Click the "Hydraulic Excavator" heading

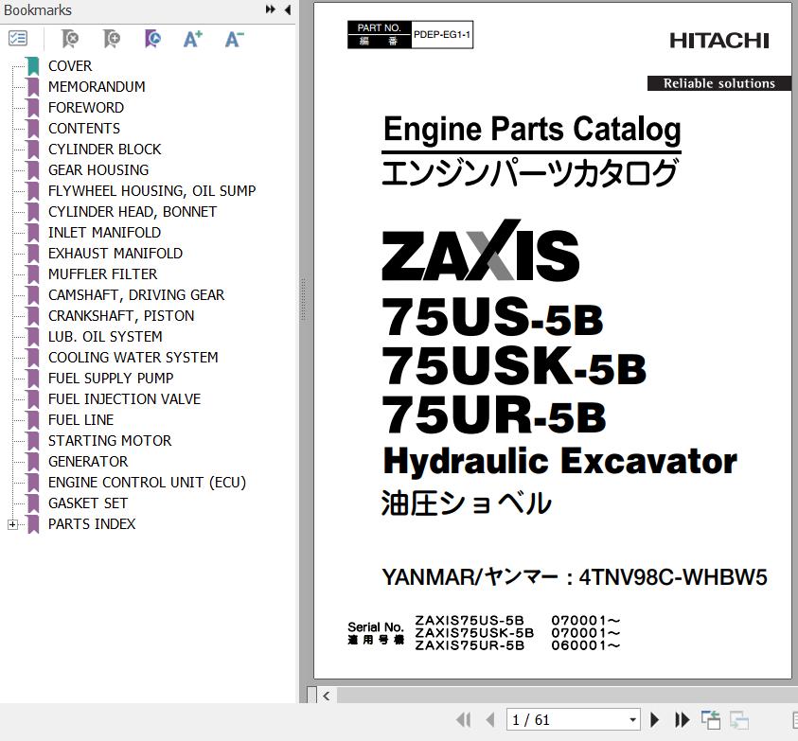[559, 462]
